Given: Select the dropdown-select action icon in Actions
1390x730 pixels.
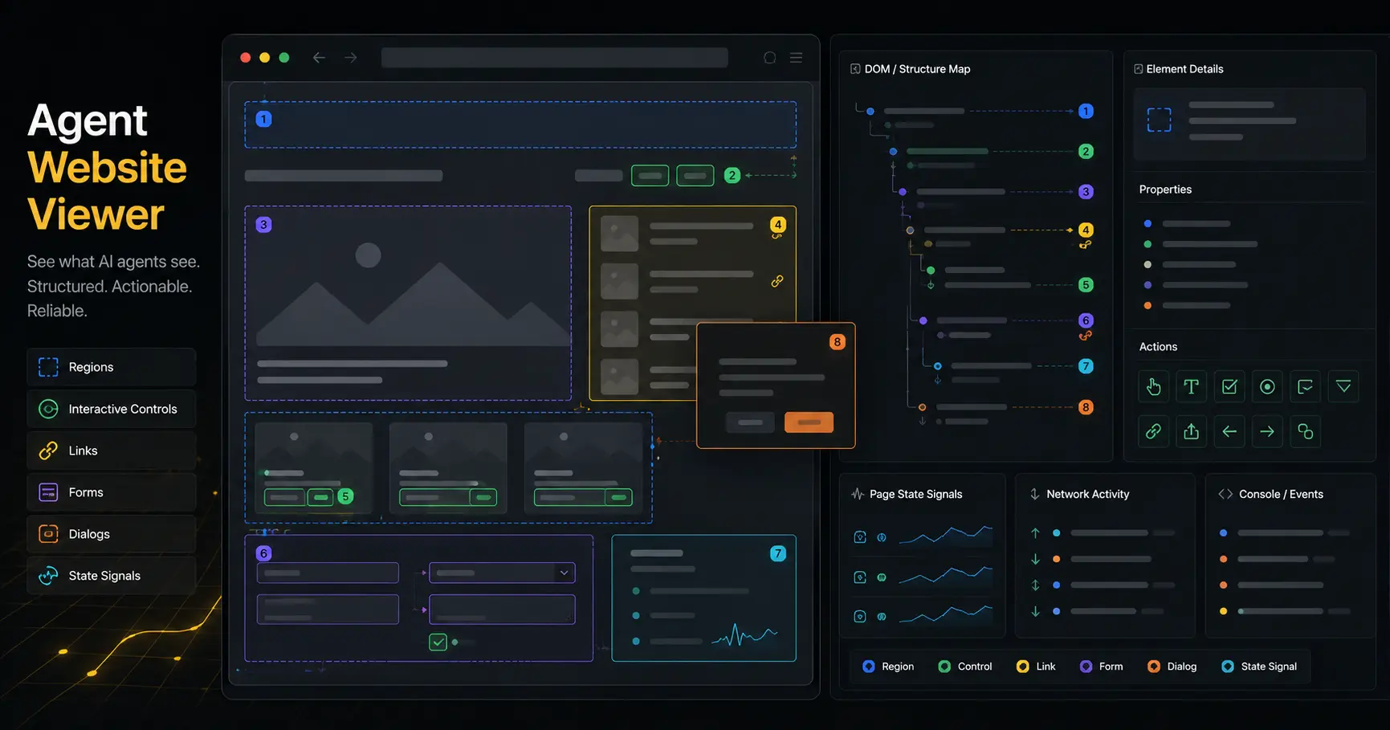Looking at the screenshot, I should click(x=1306, y=387).
